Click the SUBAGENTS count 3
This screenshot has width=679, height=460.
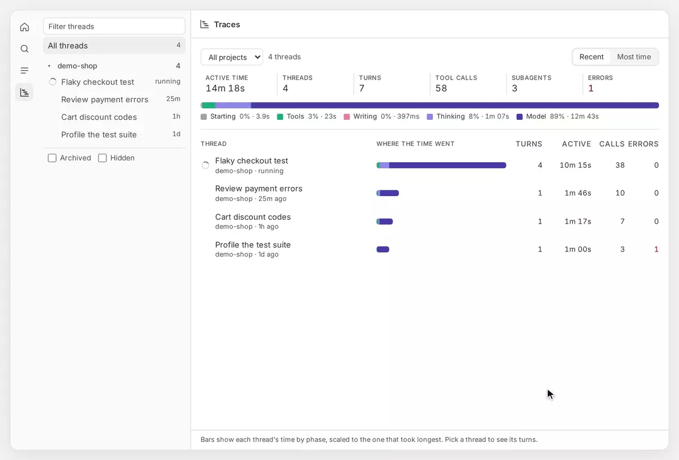point(514,88)
